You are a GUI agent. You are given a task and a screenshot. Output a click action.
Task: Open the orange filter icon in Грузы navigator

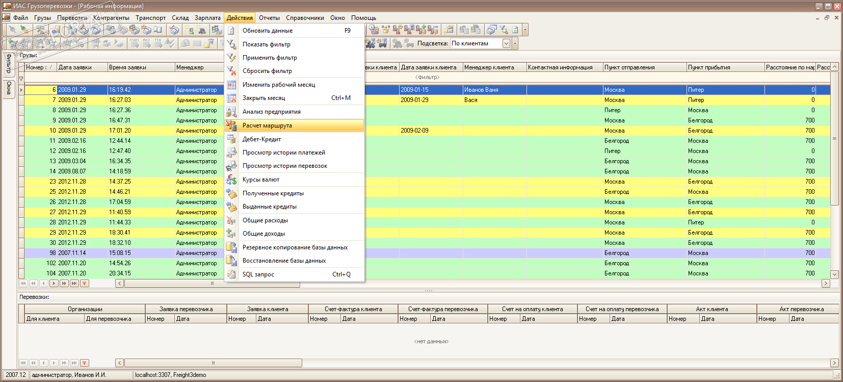click(85, 284)
